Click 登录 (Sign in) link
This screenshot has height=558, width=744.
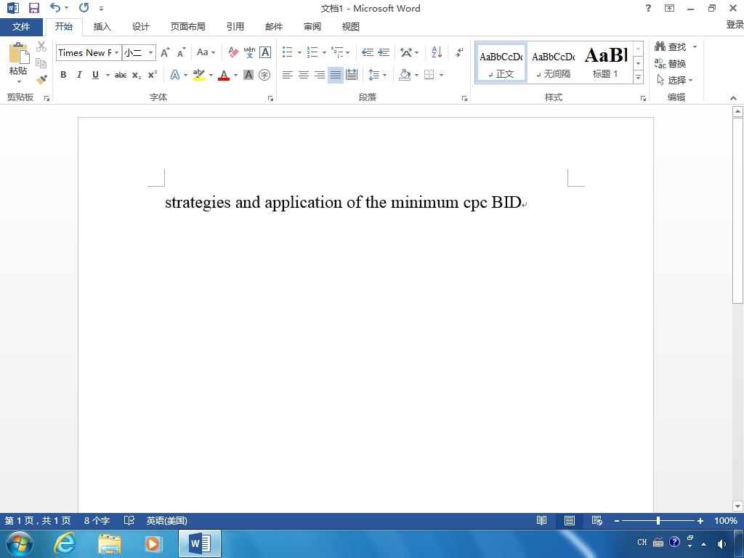[735, 24]
